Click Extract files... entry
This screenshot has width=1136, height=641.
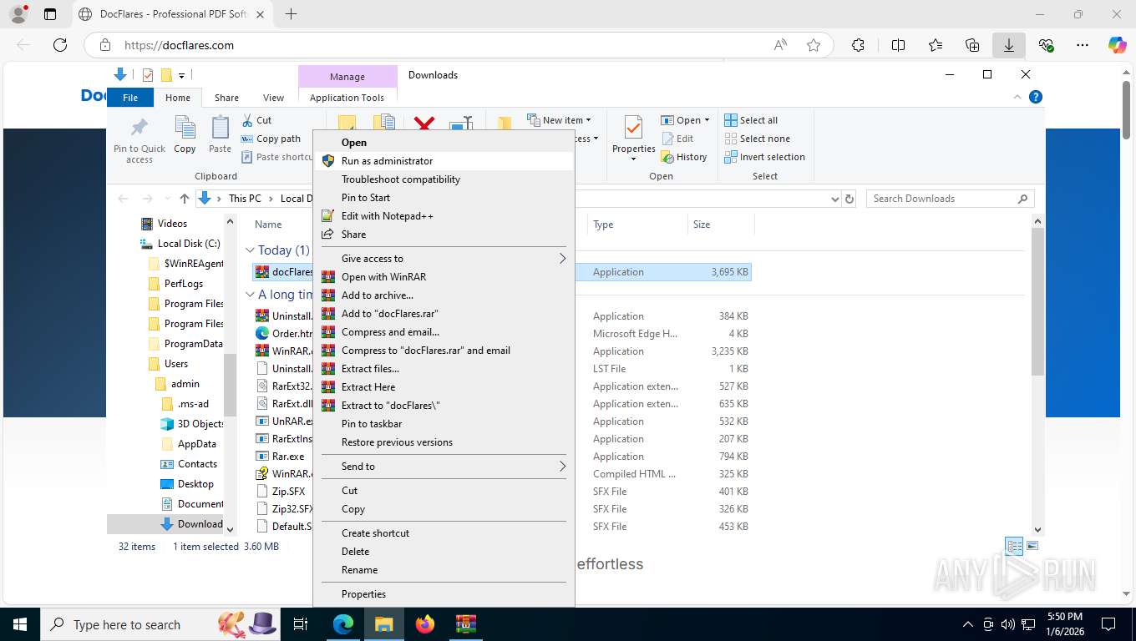pyautogui.click(x=444, y=369)
